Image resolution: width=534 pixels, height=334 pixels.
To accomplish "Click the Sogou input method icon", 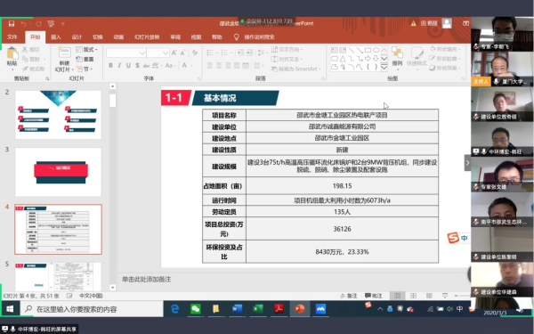I will point(453,238).
